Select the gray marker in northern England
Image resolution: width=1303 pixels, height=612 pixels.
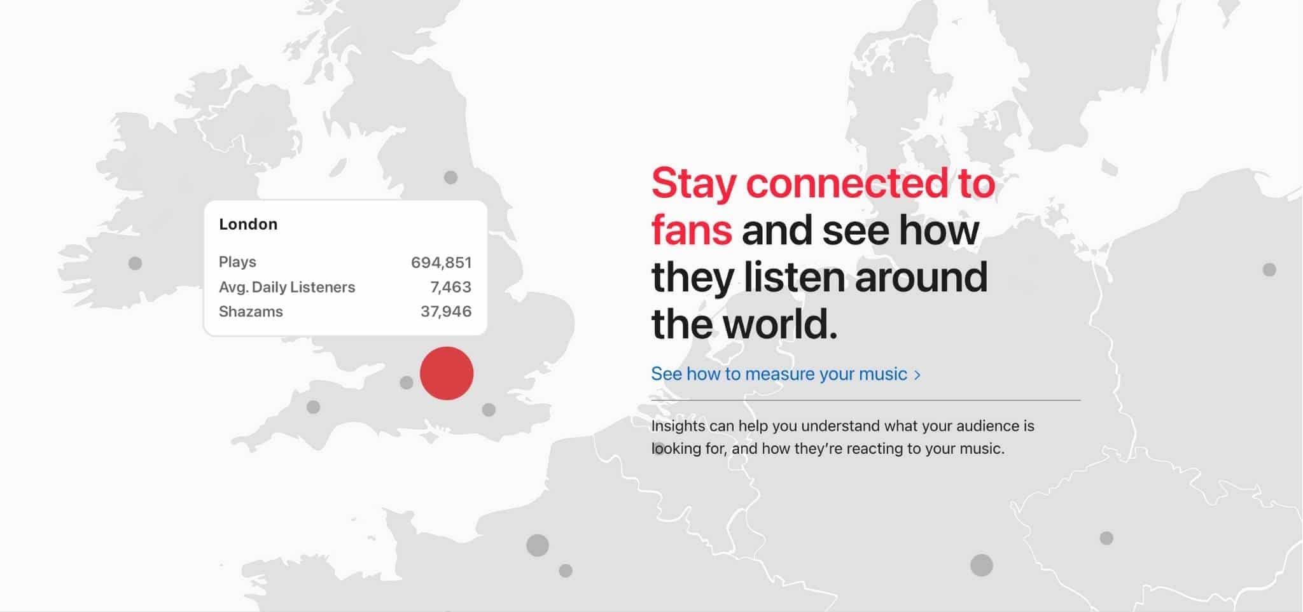[x=450, y=177]
